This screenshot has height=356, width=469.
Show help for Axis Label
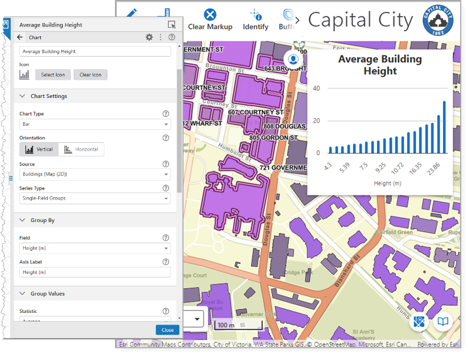[x=166, y=262]
